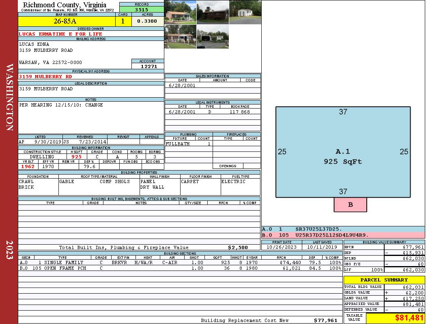Select the B.0 Open Frame Pch row

179,268
